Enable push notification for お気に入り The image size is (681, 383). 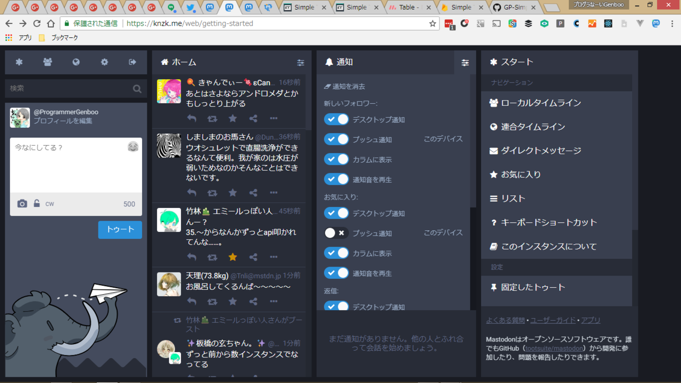pyautogui.click(x=336, y=233)
